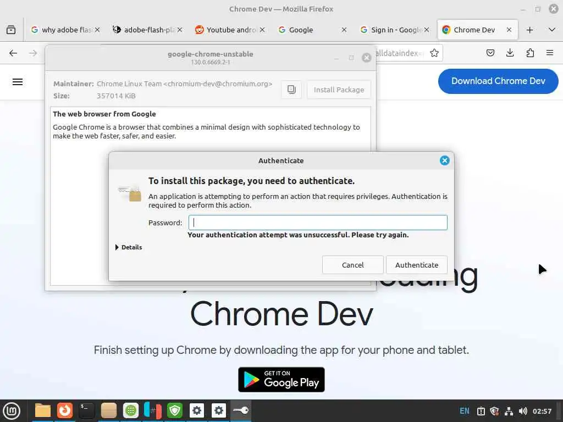Screen dimensions: 563x422
Task: Open Firefox from the taskbar
Action: pos(65,410)
